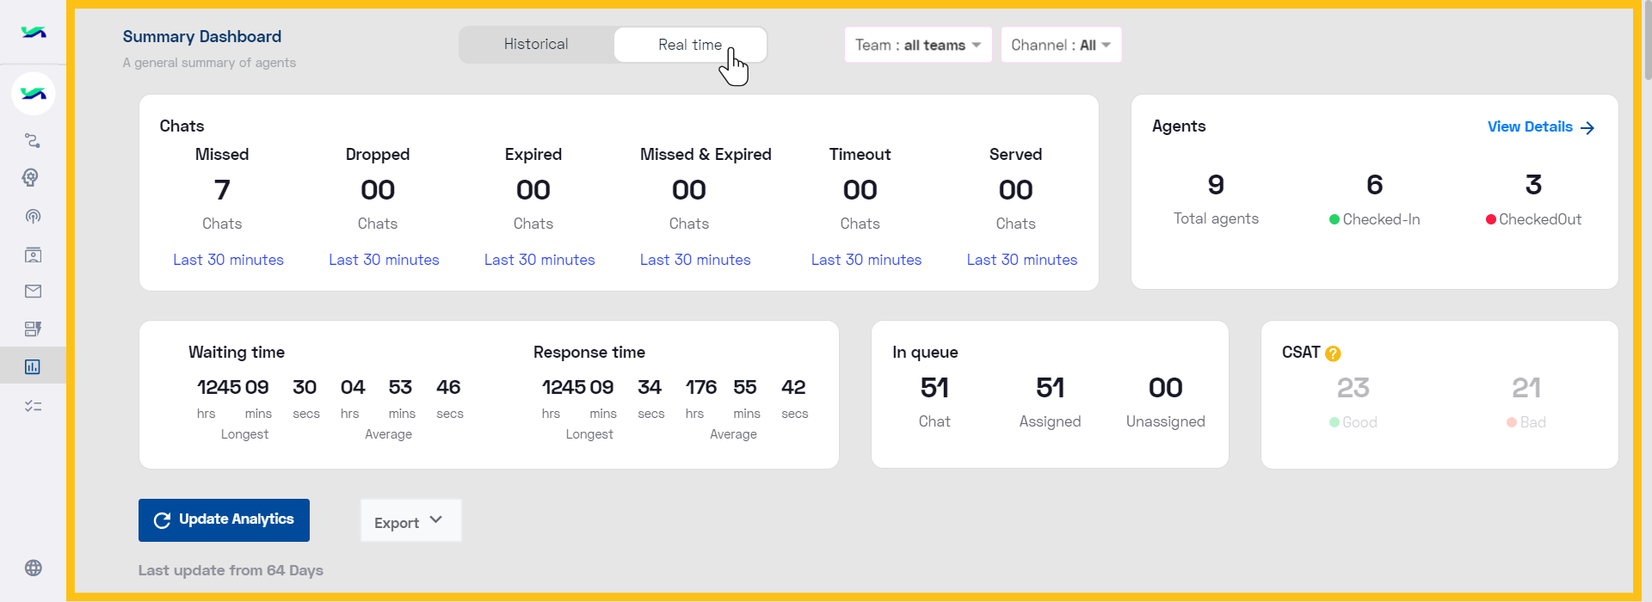Switch to the Historical view
1652x602 pixels.
click(536, 45)
